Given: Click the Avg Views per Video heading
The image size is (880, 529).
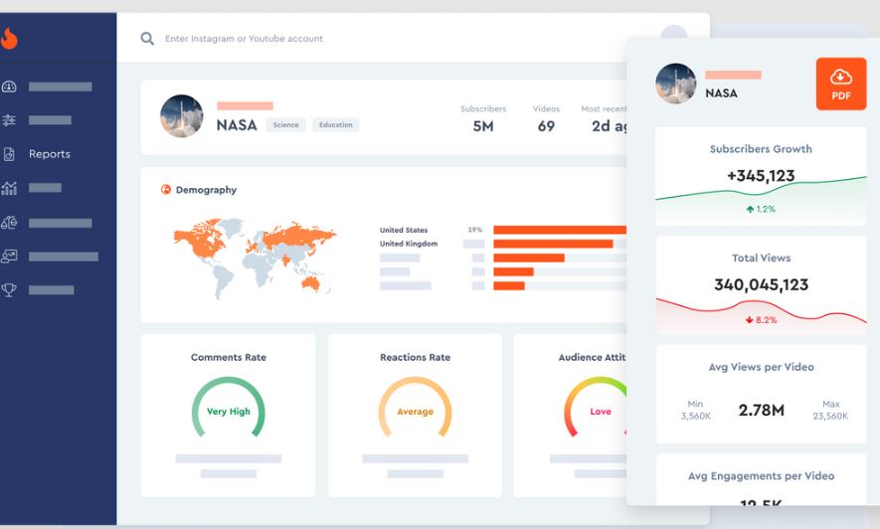Looking at the screenshot, I should tap(761, 367).
